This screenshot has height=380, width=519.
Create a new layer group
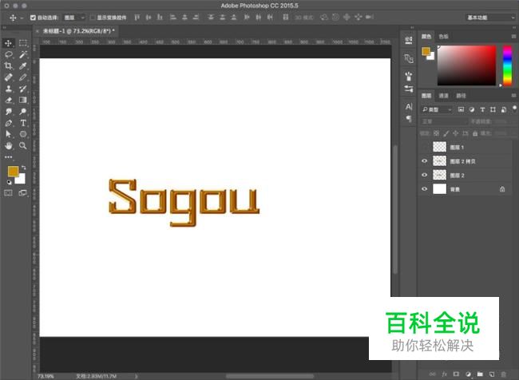click(480, 374)
